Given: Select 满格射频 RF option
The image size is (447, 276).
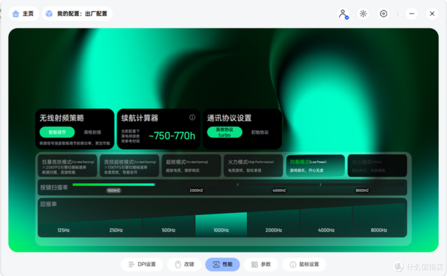Looking at the screenshot, I should pyautogui.click(x=92, y=132).
